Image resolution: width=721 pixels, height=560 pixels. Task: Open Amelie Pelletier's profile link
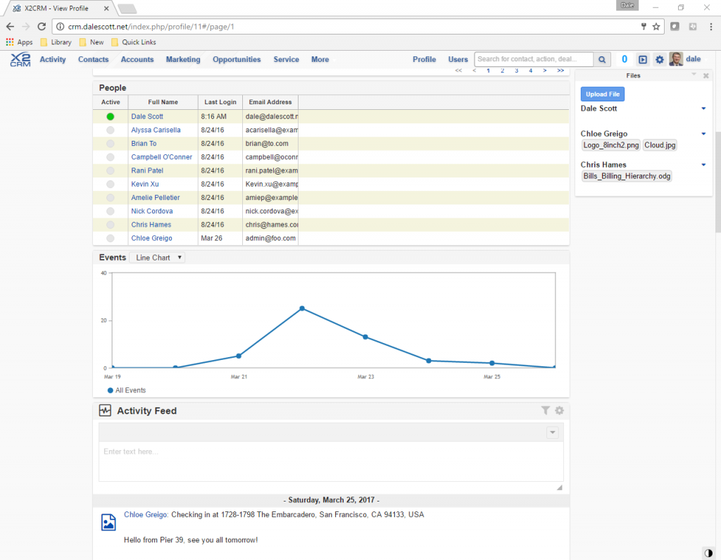[x=155, y=197]
